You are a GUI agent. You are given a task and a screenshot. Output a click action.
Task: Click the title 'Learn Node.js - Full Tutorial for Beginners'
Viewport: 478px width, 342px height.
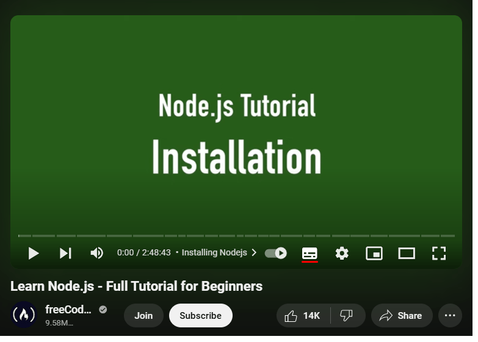tap(136, 287)
